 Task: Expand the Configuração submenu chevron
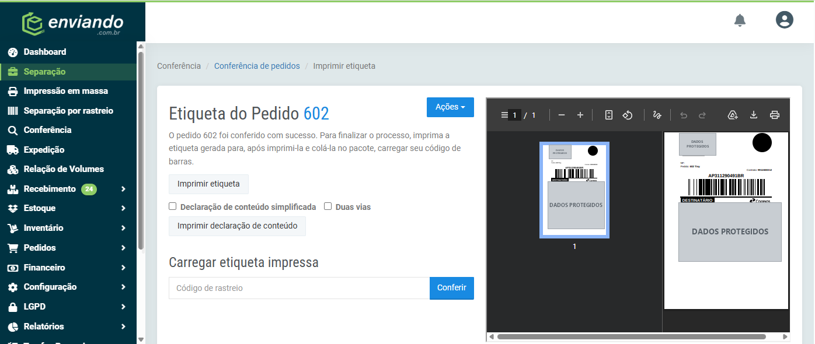pyautogui.click(x=123, y=287)
